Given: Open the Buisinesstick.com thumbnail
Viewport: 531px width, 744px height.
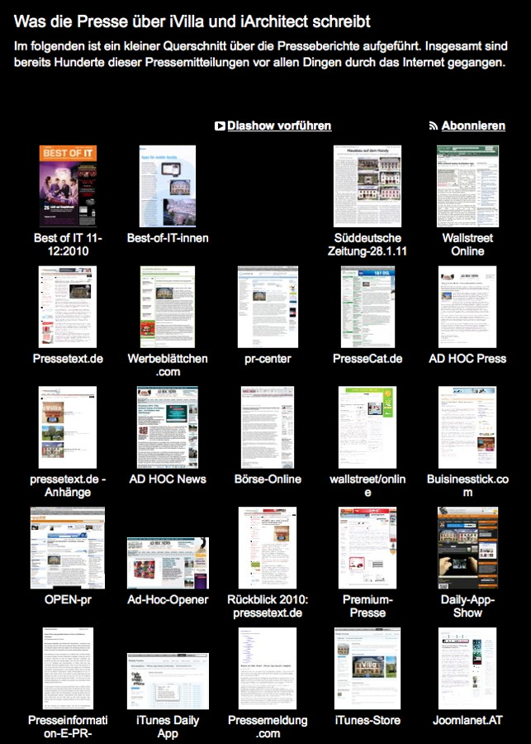Looking at the screenshot, I should point(467,427).
